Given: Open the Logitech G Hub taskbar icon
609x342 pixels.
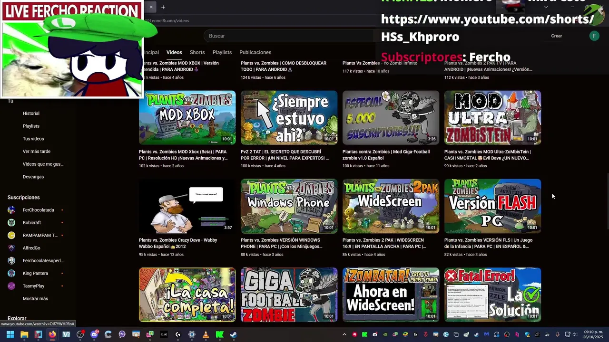Looking at the screenshot, I should (178, 334).
